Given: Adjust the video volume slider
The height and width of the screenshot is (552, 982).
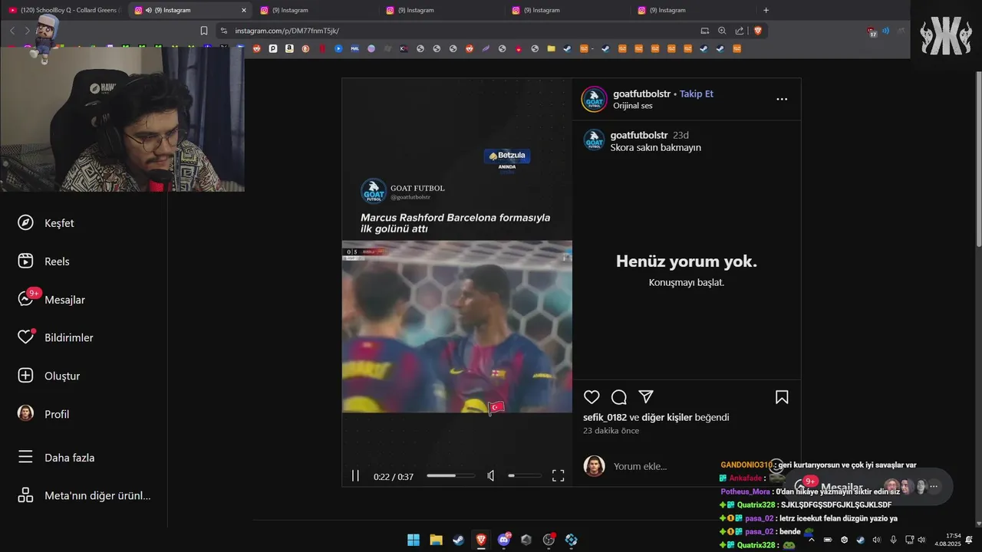Looking at the screenshot, I should [x=525, y=476].
